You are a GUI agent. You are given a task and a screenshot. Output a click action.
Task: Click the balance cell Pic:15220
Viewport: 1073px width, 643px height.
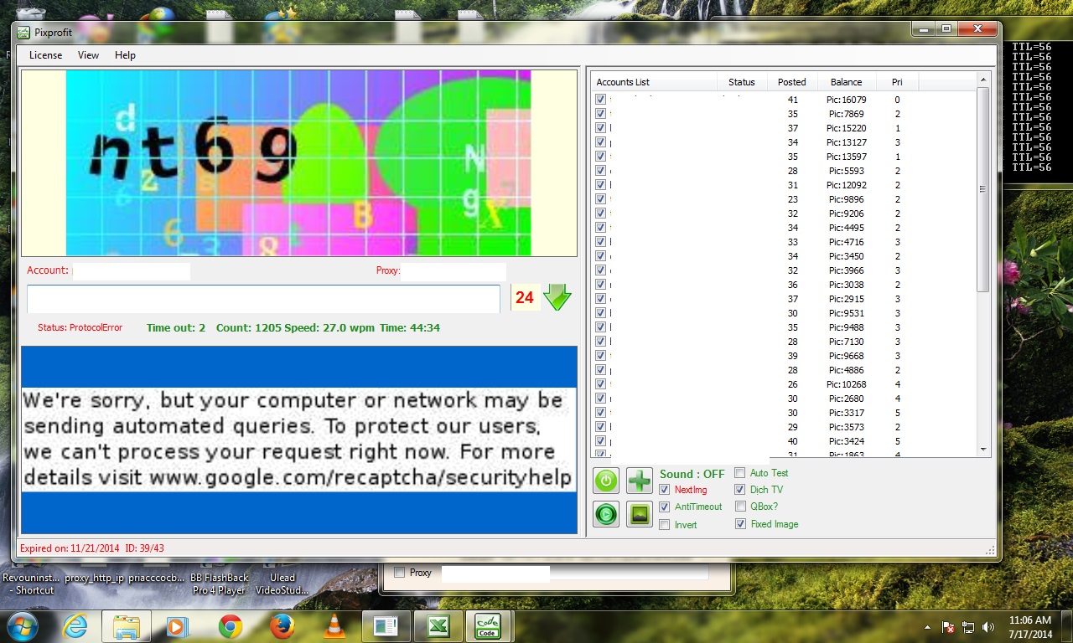[x=846, y=128]
